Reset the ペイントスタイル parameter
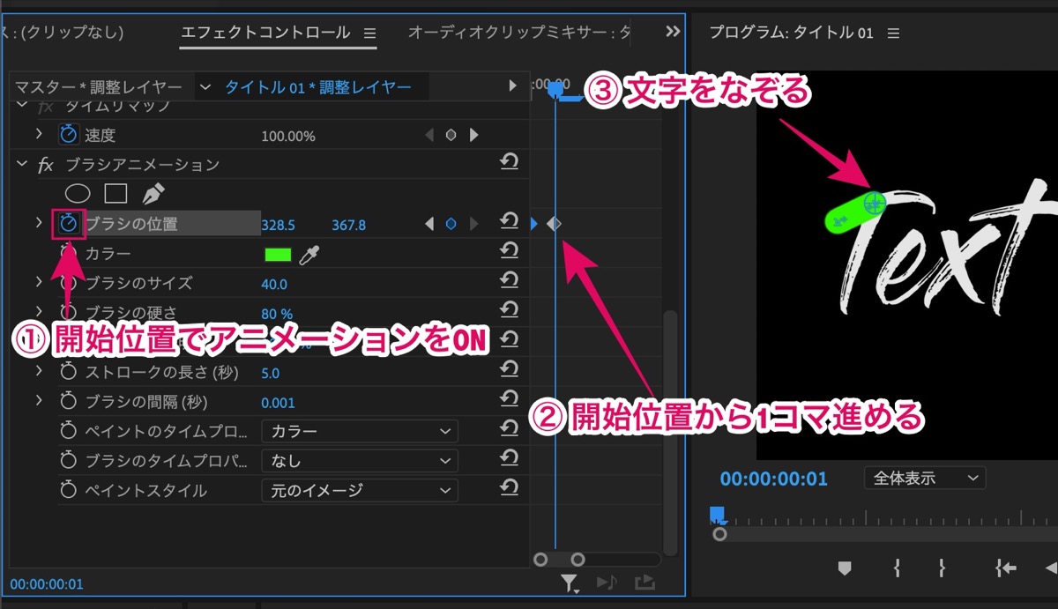1058x609 pixels. tap(509, 489)
